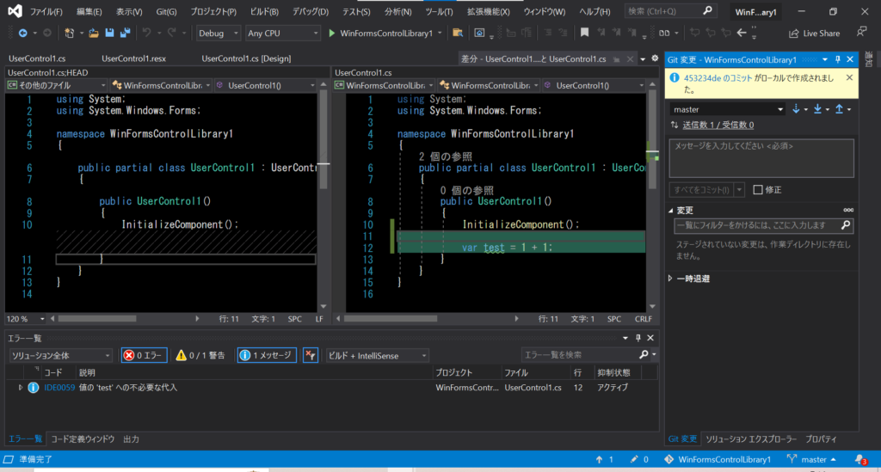
Task: Click the master branch in the status bar
Action: tap(812, 459)
